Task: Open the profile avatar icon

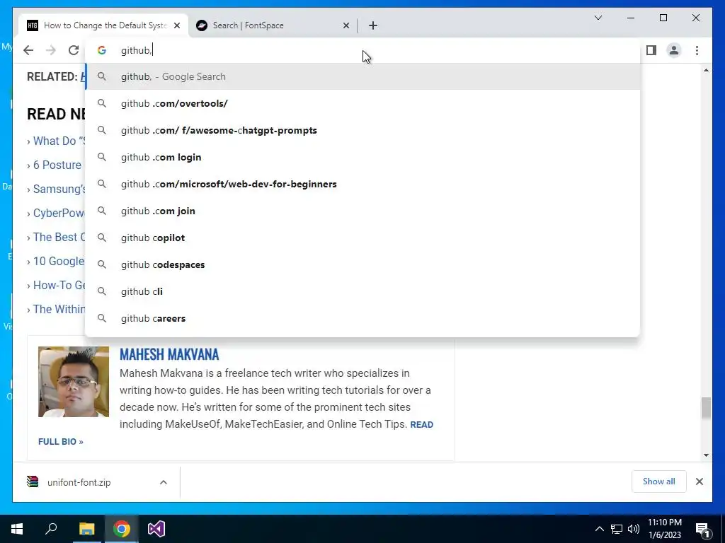Action: pyautogui.click(x=674, y=50)
